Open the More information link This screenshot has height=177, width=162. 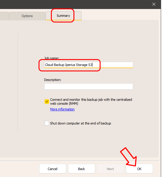62,109
